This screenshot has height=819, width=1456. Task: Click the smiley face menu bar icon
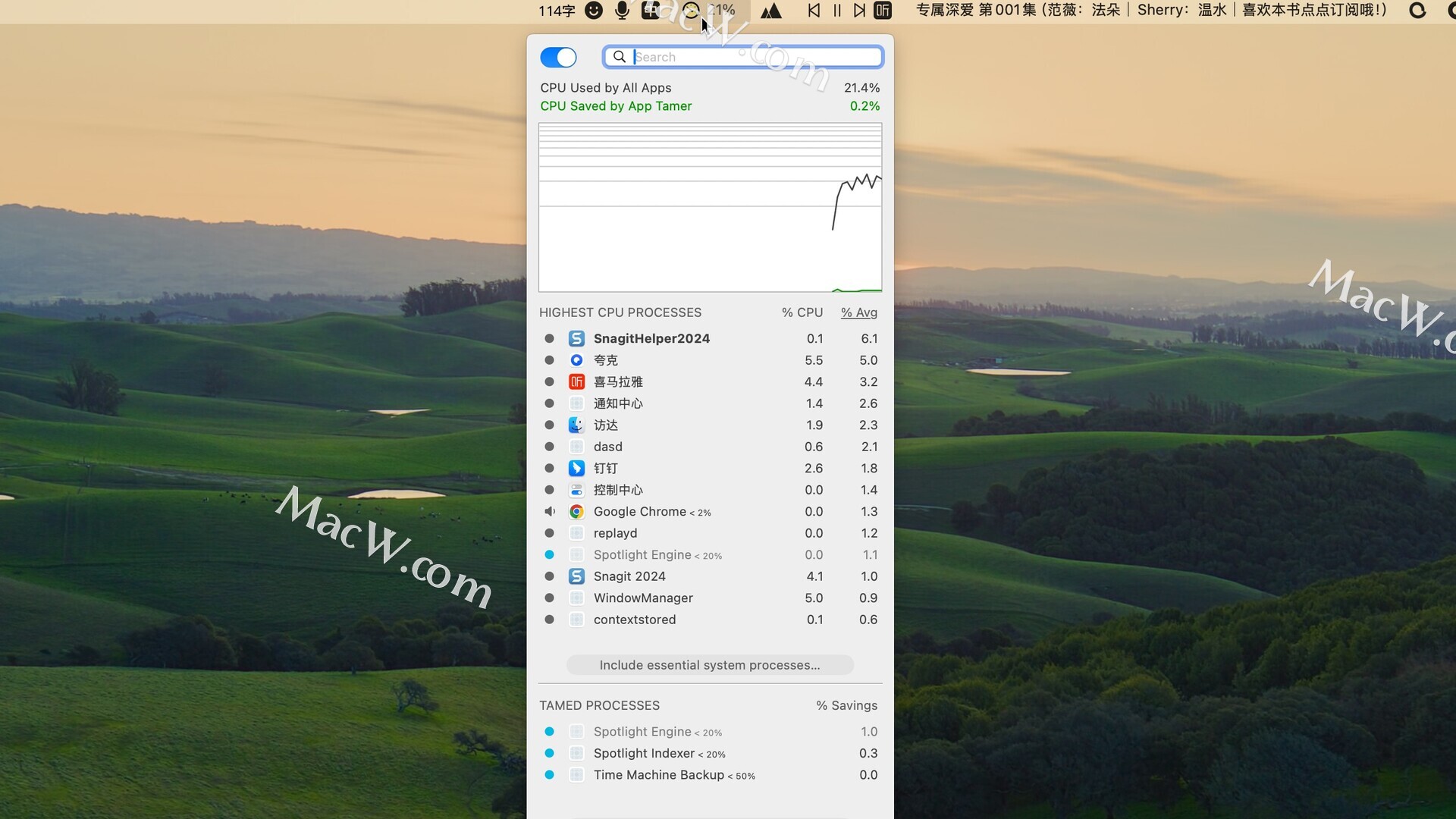(594, 11)
